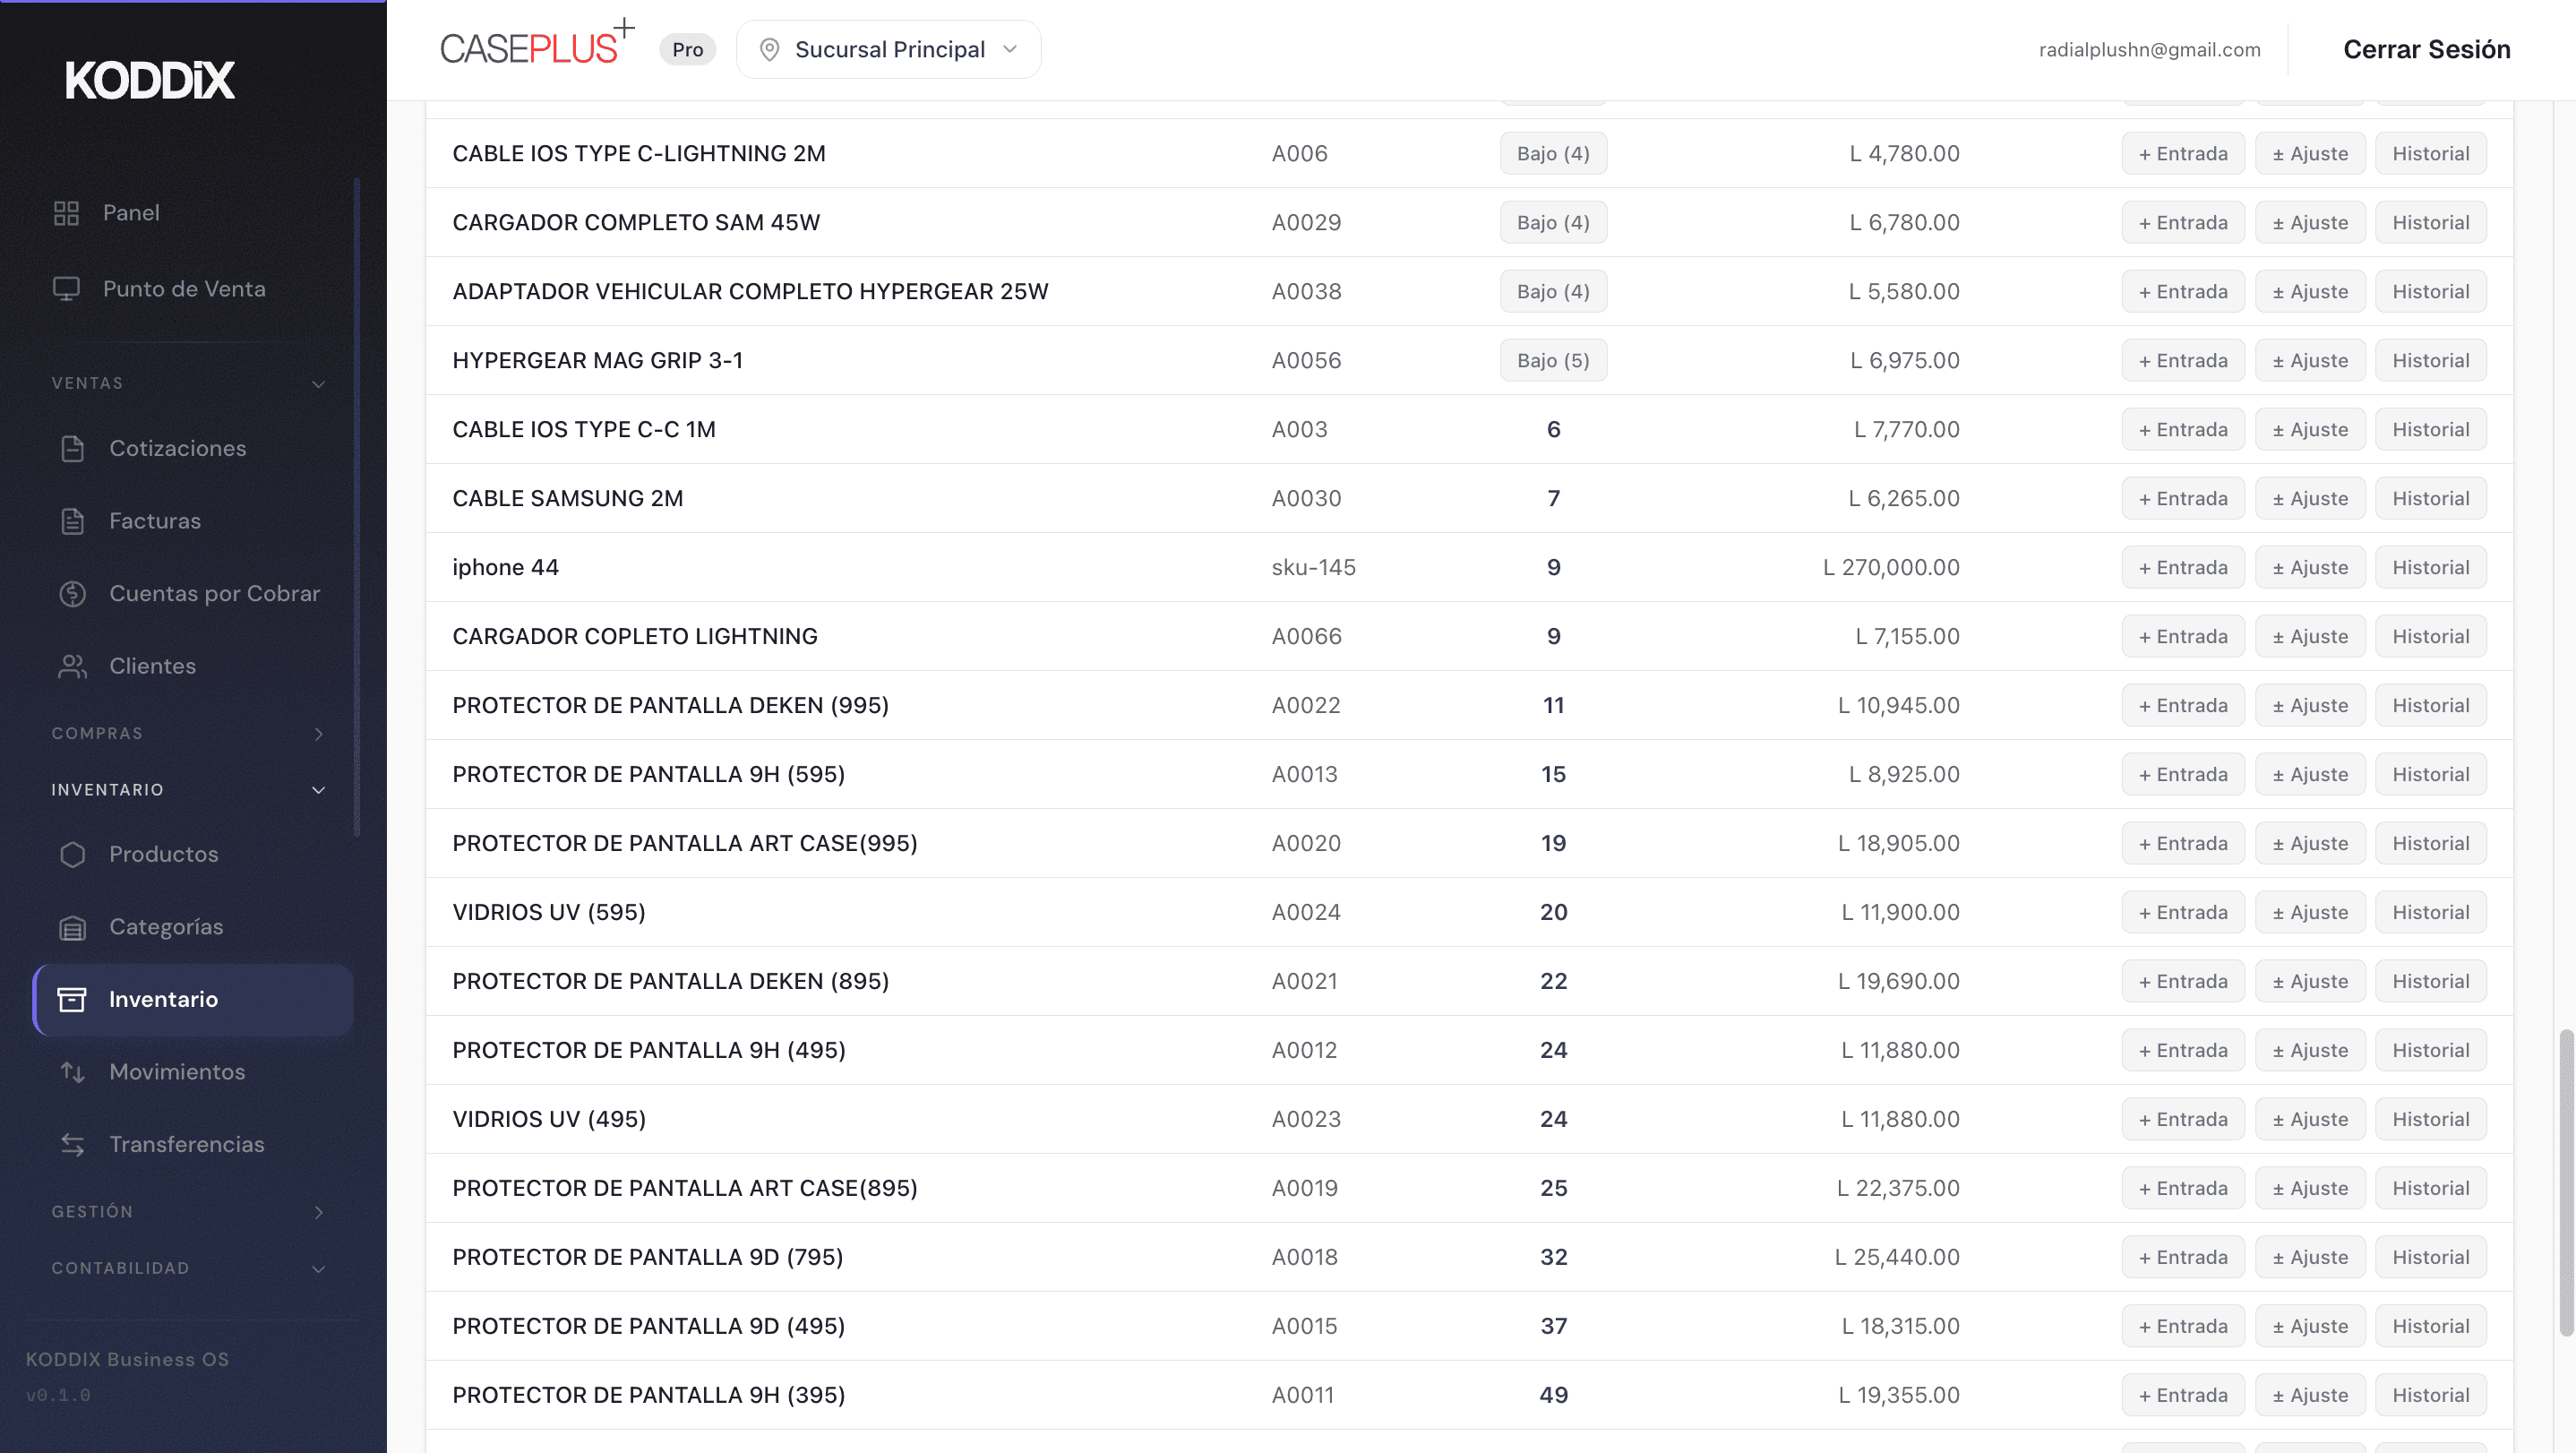This screenshot has width=2576, height=1453.
Task: Expand the GESTIÓN sidebar section
Action: click(x=318, y=1212)
